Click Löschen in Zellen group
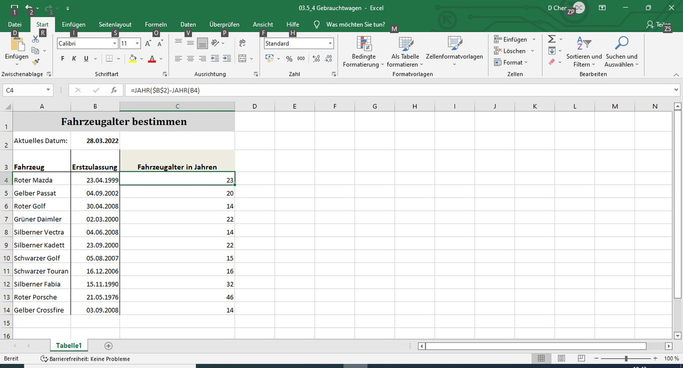 pos(513,51)
